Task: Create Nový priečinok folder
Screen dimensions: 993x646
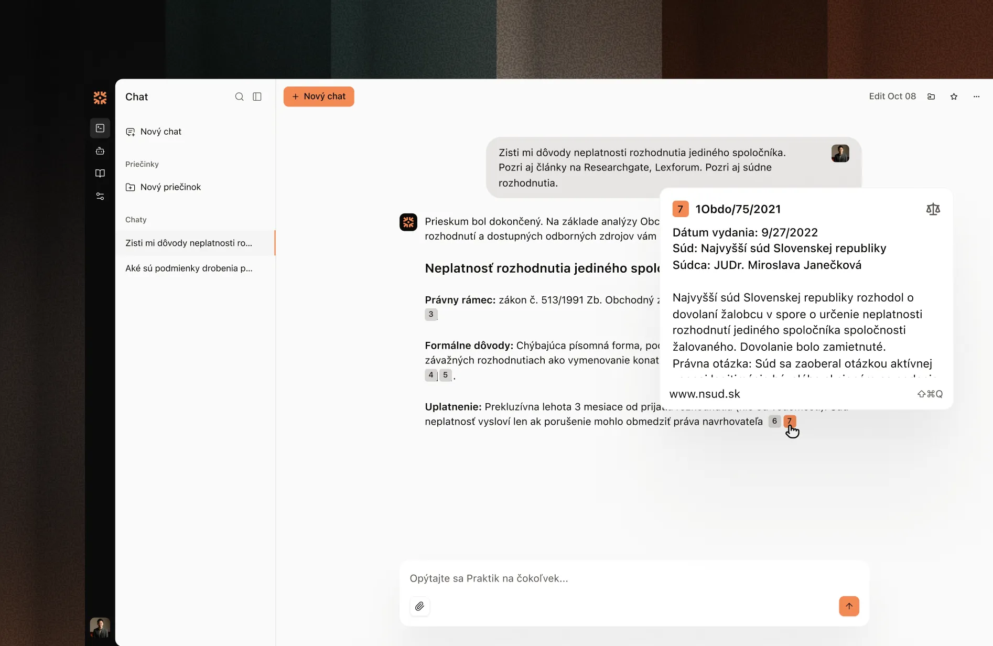Action: (170, 187)
